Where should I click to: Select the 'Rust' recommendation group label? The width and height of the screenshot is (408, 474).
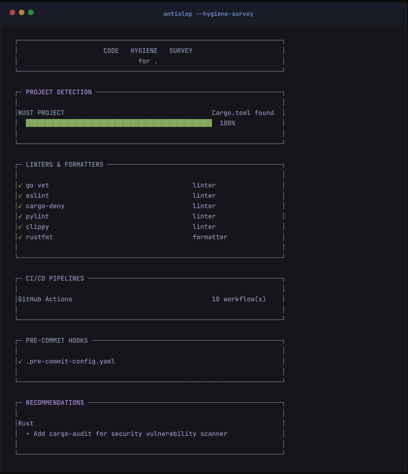coord(26,423)
